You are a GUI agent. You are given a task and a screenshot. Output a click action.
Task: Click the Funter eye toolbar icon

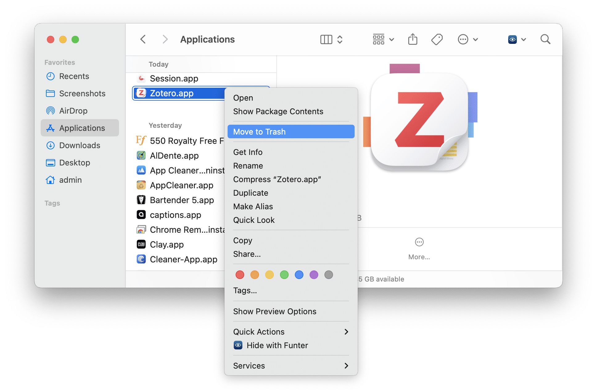(512, 39)
